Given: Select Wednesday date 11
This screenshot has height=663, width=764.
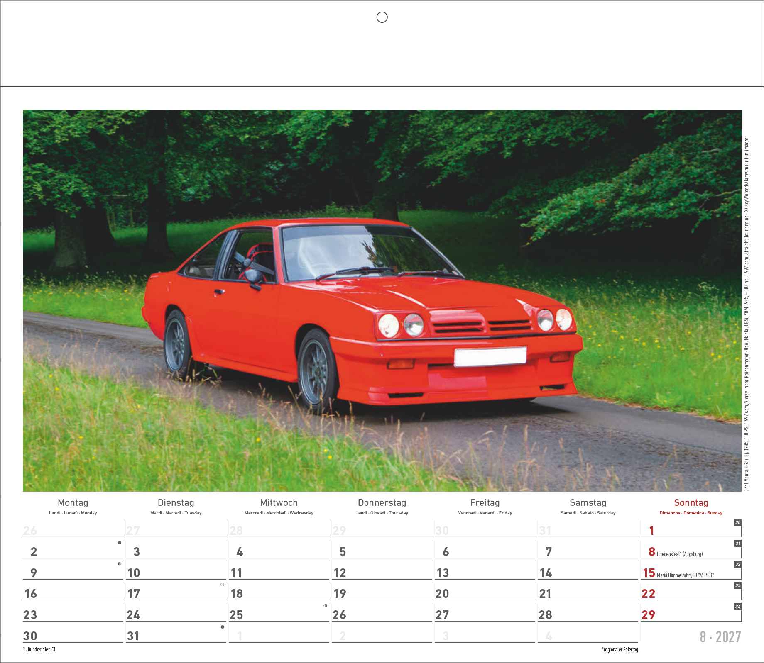Looking at the screenshot, I should pos(236,573).
